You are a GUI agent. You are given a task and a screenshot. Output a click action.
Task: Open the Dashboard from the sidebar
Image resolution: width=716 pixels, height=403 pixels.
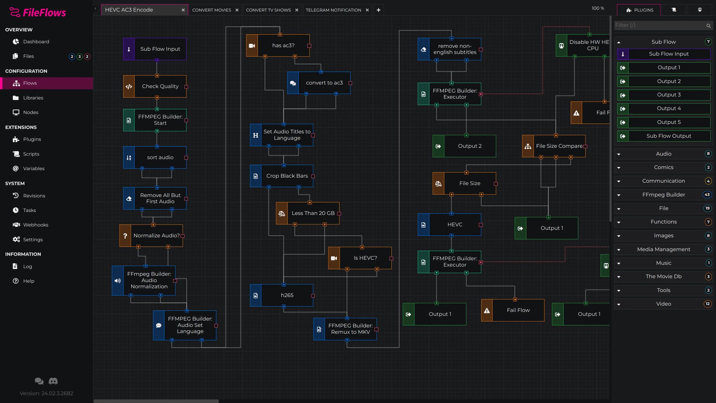pyautogui.click(x=36, y=41)
